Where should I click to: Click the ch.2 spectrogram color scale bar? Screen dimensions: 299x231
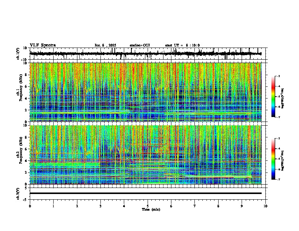273,159
